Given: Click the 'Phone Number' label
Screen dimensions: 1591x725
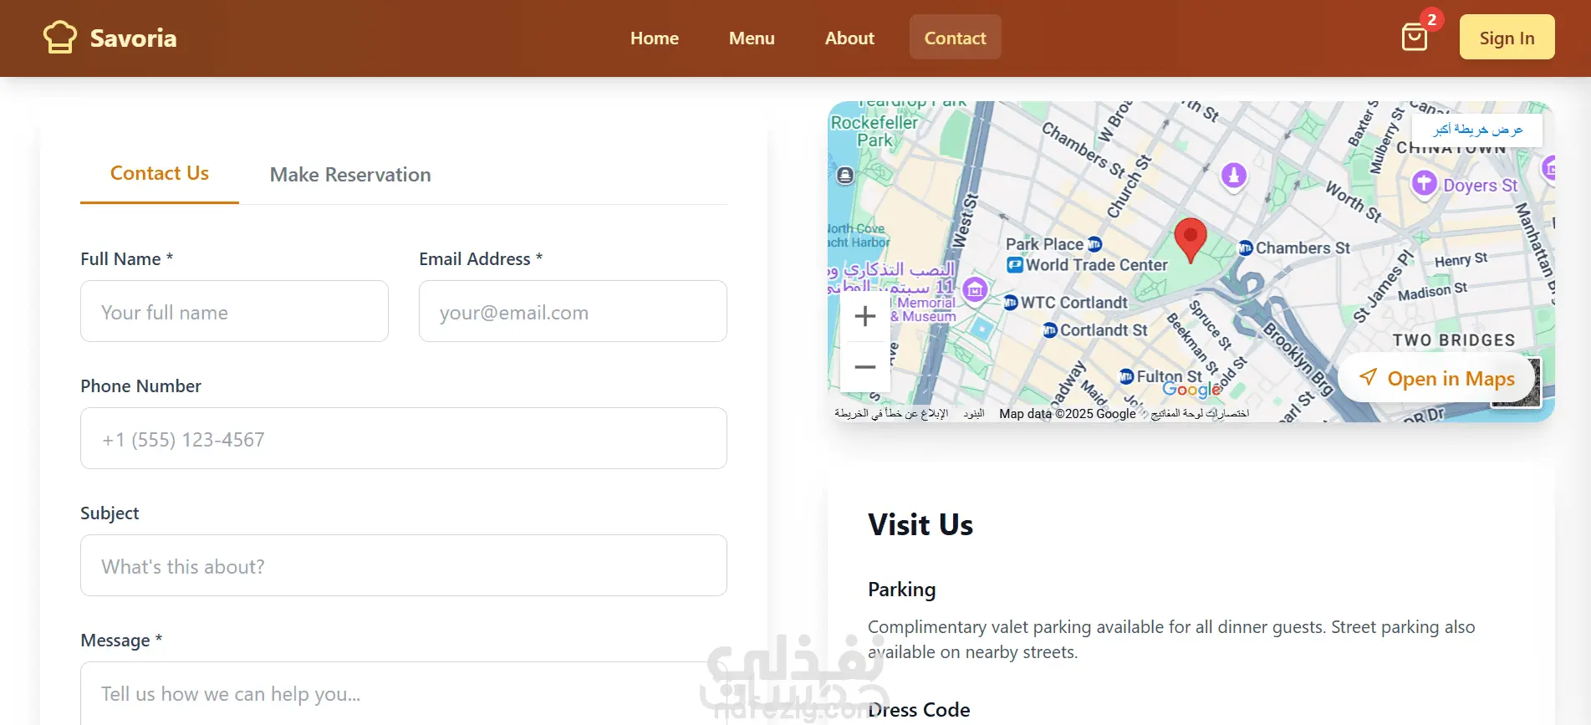Looking at the screenshot, I should [x=140, y=386].
